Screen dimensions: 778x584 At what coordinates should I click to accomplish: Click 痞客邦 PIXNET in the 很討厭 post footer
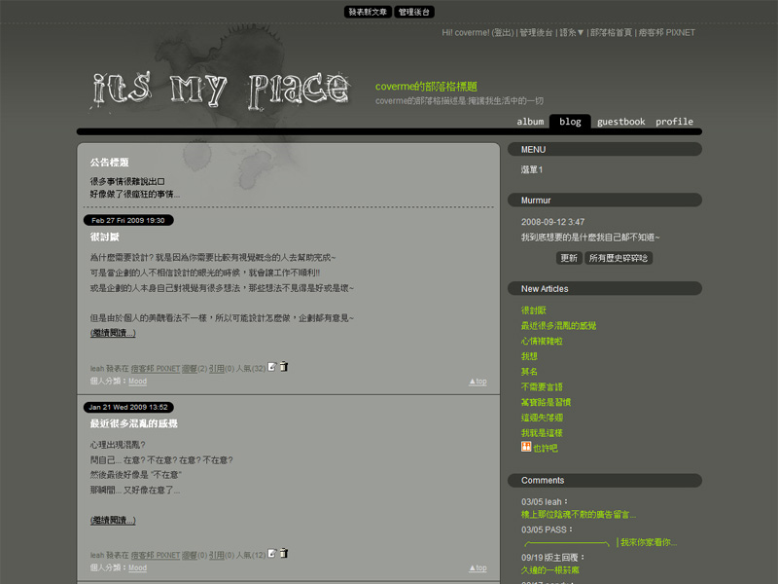tap(156, 369)
